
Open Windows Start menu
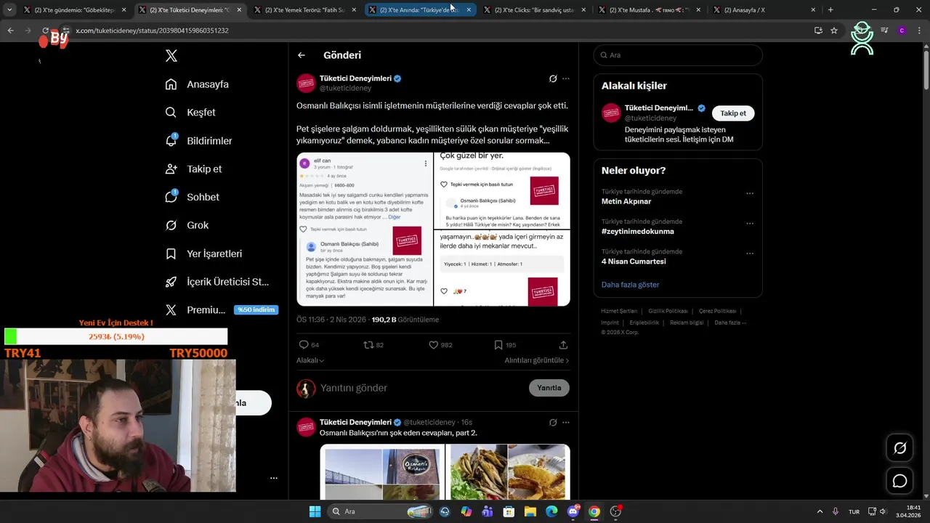[315, 511]
